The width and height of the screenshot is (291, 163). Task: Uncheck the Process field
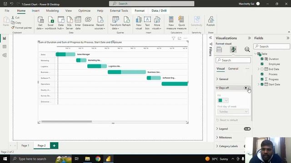[262, 74]
